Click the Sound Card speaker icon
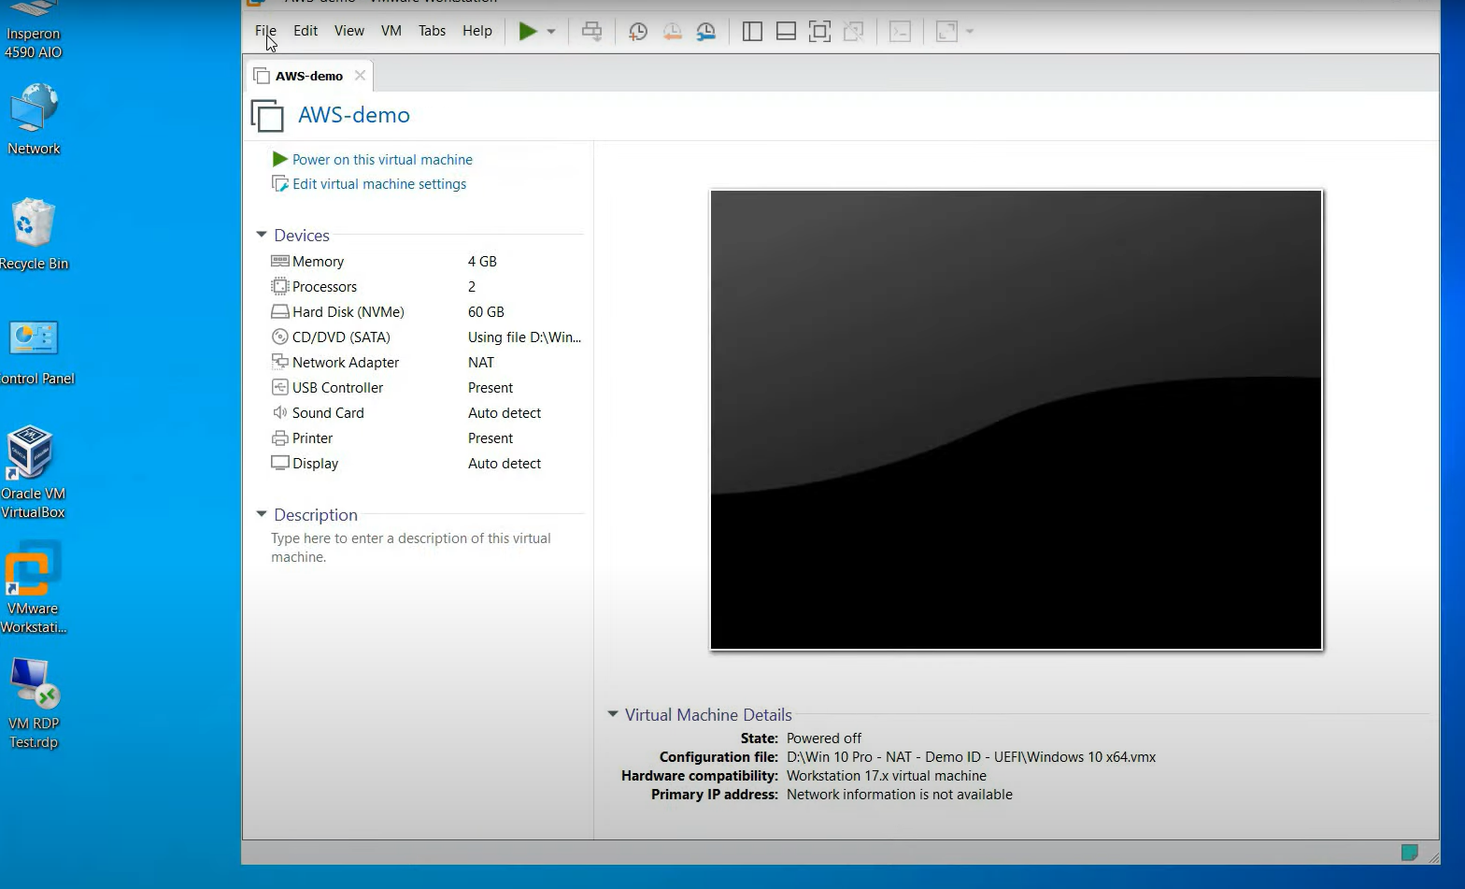This screenshot has height=889, width=1465. click(279, 412)
